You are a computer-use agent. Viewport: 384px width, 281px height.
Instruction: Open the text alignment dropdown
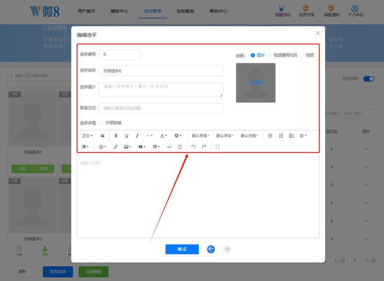click(303, 136)
